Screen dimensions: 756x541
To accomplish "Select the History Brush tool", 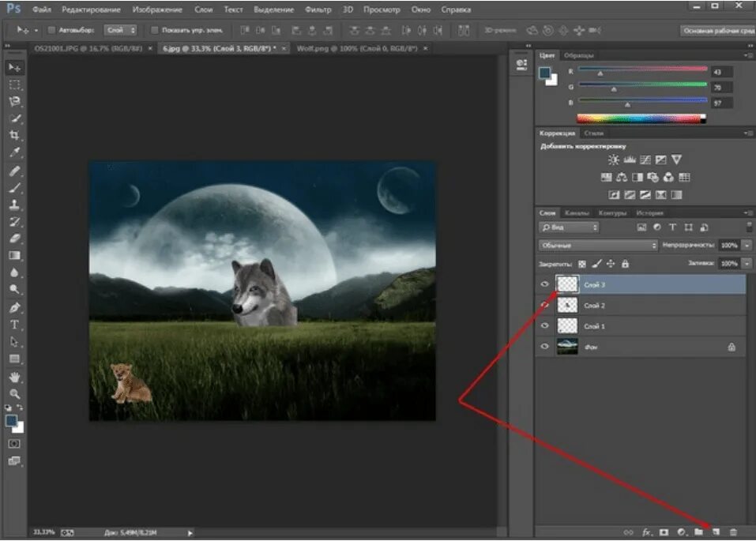I will pos(14,222).
